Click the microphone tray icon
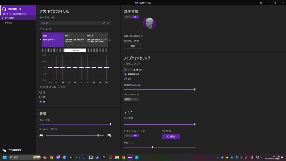Screen dimensions: 286x161 pyautogui.click(x=241, y=157)
